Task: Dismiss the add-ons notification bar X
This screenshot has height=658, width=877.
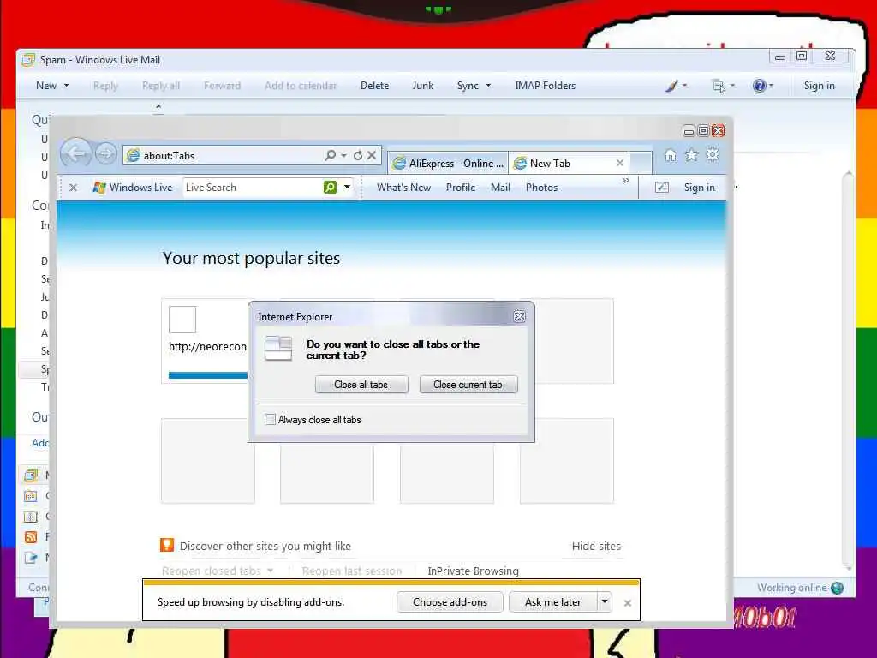Action: click(628, 603)
